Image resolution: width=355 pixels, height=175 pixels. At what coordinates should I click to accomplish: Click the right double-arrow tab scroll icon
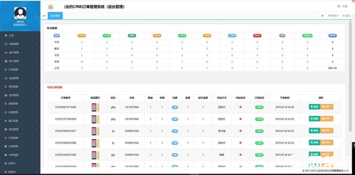323,16
